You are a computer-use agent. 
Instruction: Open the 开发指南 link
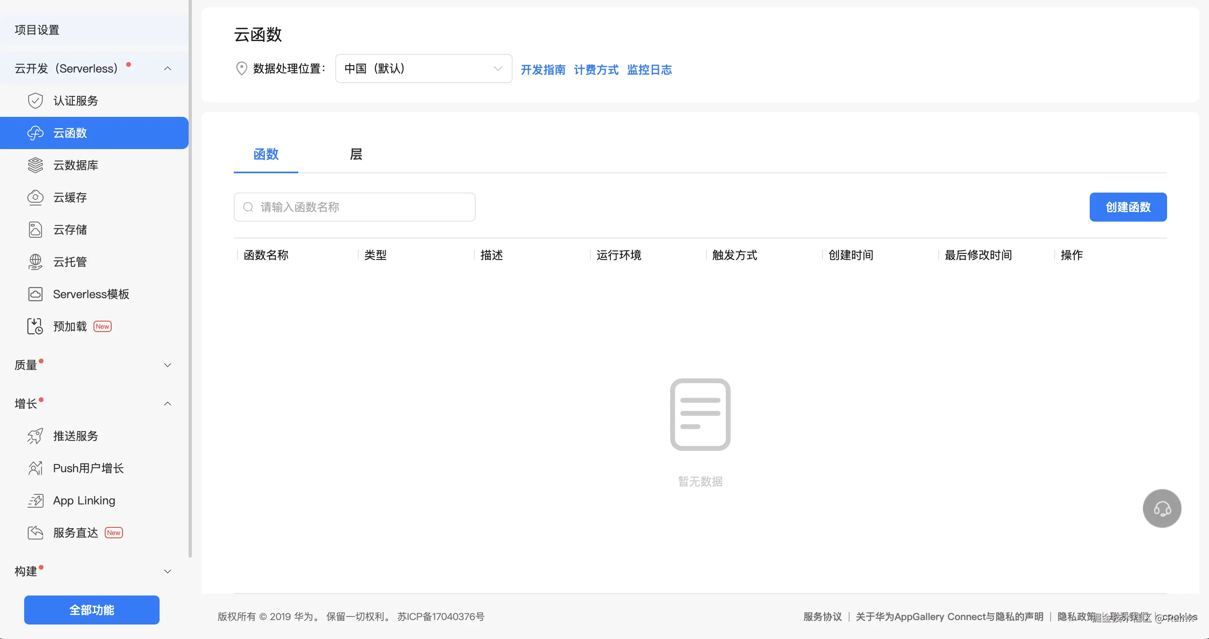(542, 70)
